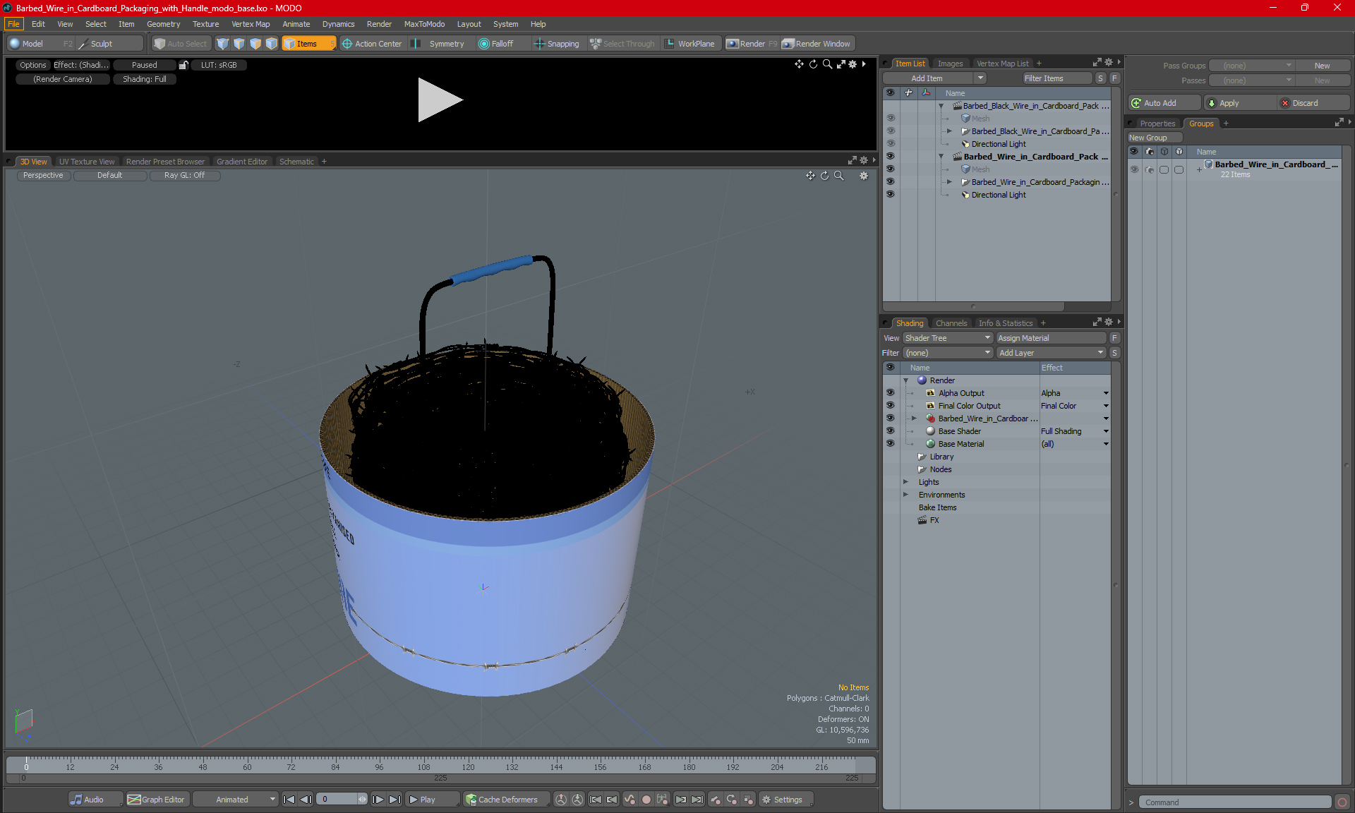Viewport: 1355px width, 813px height.
Task: Open the Audio settings icon
Action: point(76,800)
